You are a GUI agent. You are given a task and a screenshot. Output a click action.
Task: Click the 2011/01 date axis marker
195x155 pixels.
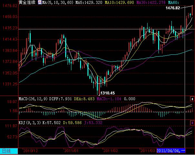71,151
